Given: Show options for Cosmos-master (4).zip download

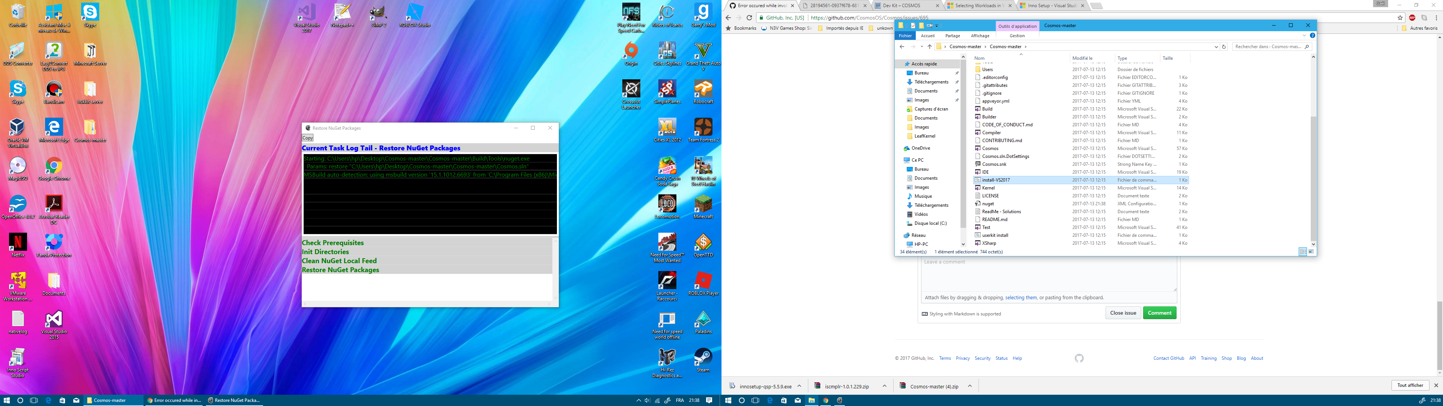Looking at the screenshot, I should [x=970, y=386].
